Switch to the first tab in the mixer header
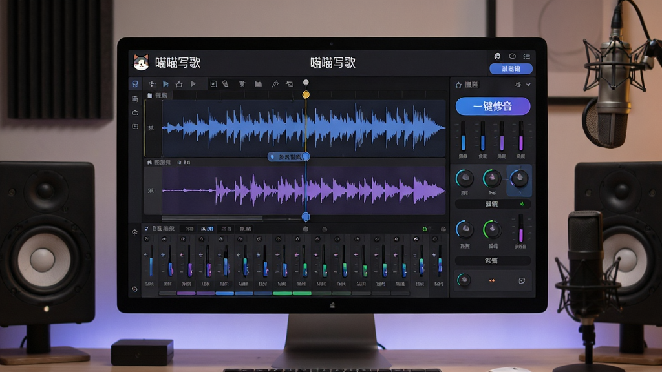Viewport: 662px width, 372px height. click(x=189, y=229)
